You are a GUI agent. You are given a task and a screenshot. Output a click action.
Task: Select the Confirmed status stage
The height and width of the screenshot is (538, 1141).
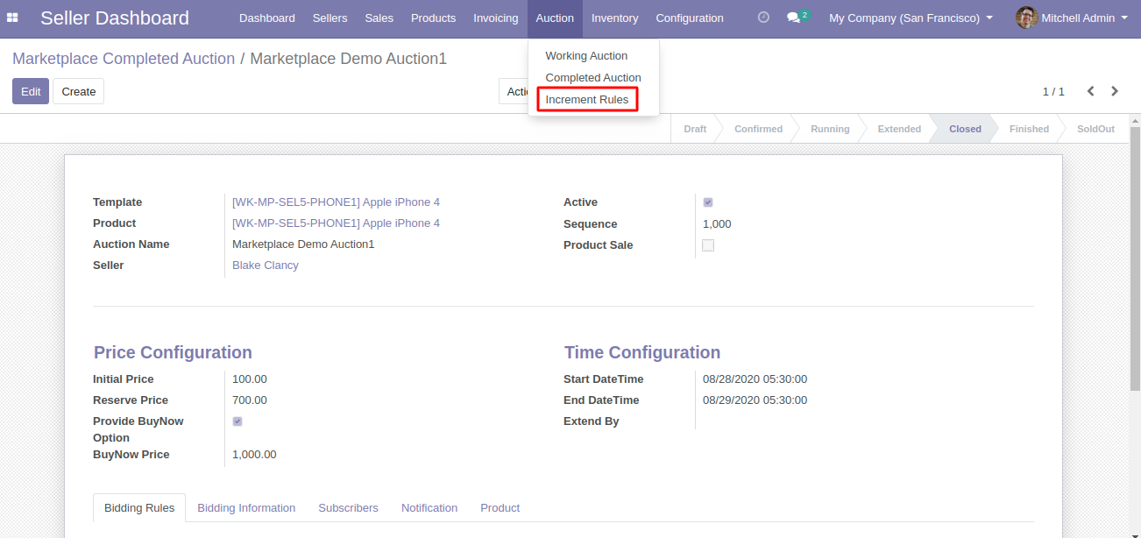pyautogui.click(x=758, y=129)
